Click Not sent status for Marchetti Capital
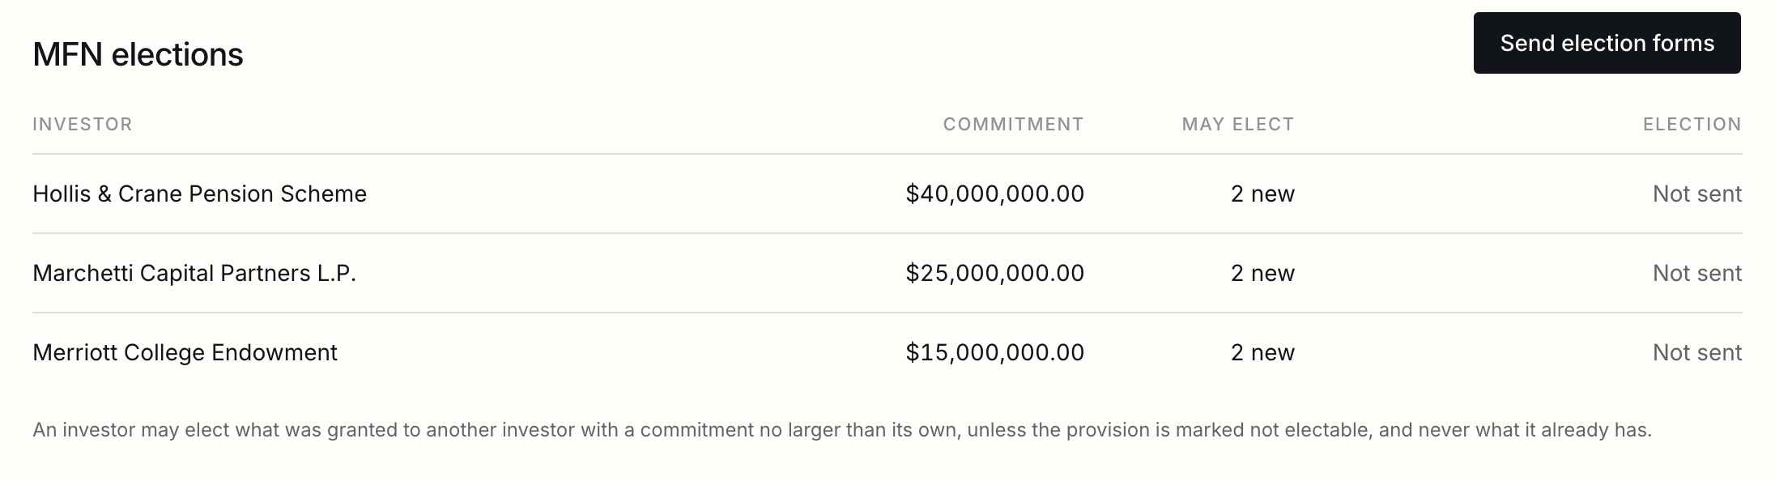1775x481 pixels. coord(1697,273)
